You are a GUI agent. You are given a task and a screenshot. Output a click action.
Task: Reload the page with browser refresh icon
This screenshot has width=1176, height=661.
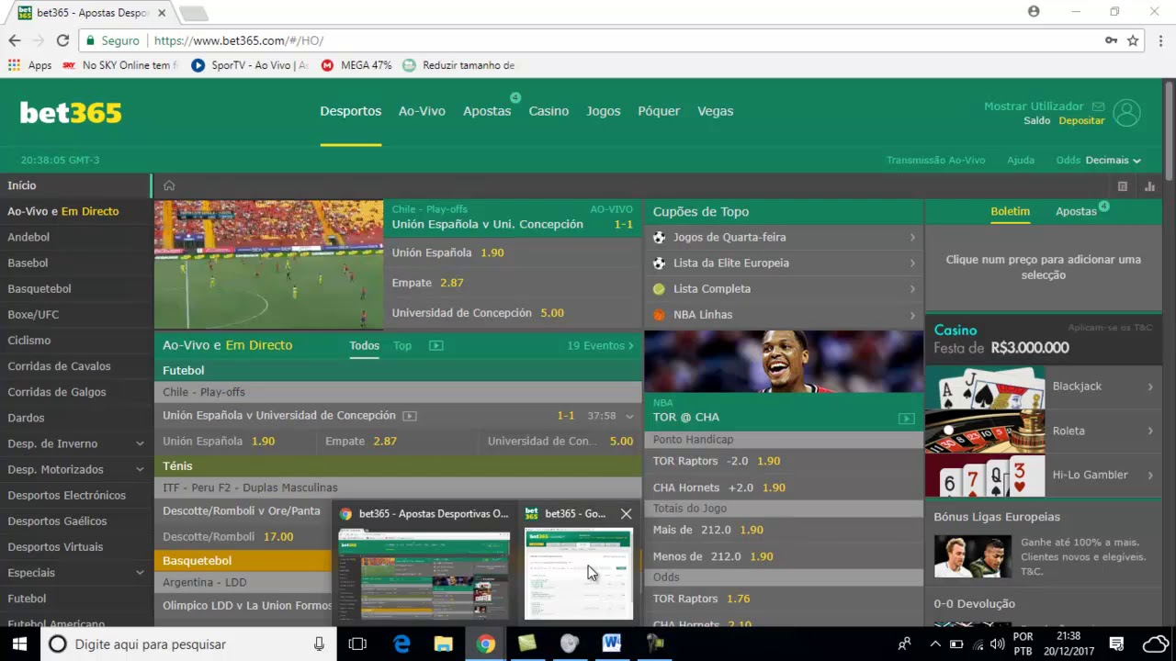click(x=62, y=40)
